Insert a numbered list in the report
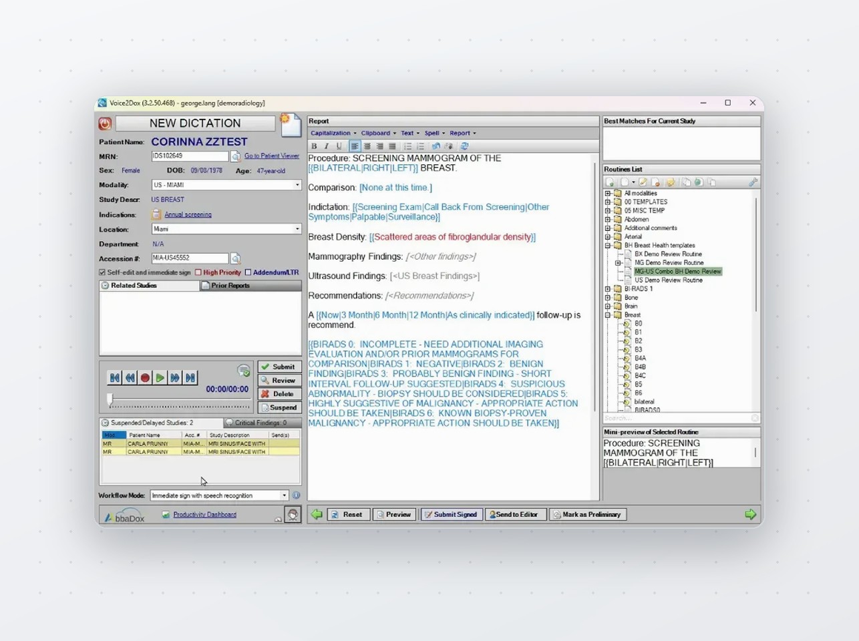Screen dimensions: 859x641 (x=420, y=146)
